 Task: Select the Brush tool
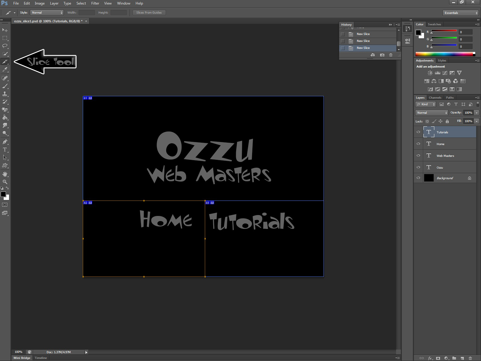[x=5, y=86]
